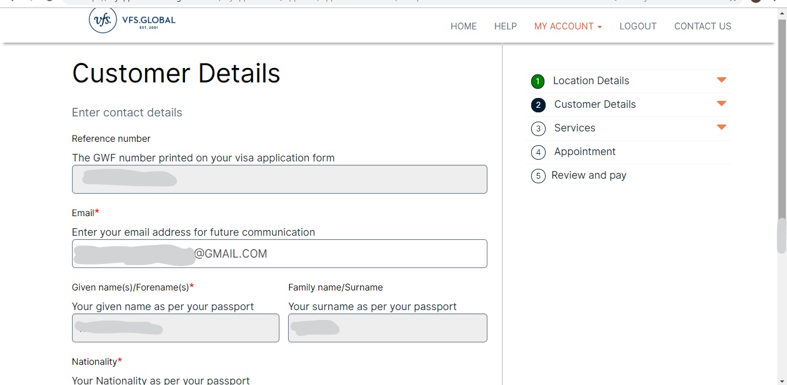The image size is (787, 385).
Task: Click the VFS Global logo
Action: coord(132,21)
